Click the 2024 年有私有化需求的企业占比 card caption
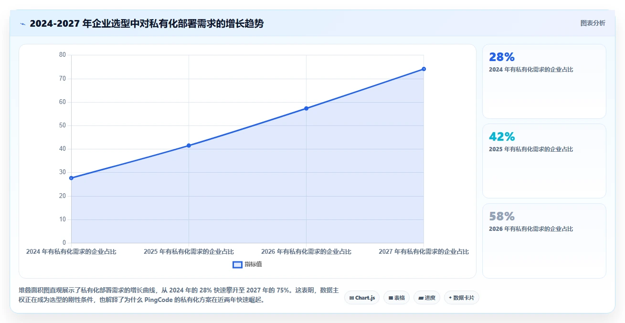625x323 pixels. (x=531, y=70)
